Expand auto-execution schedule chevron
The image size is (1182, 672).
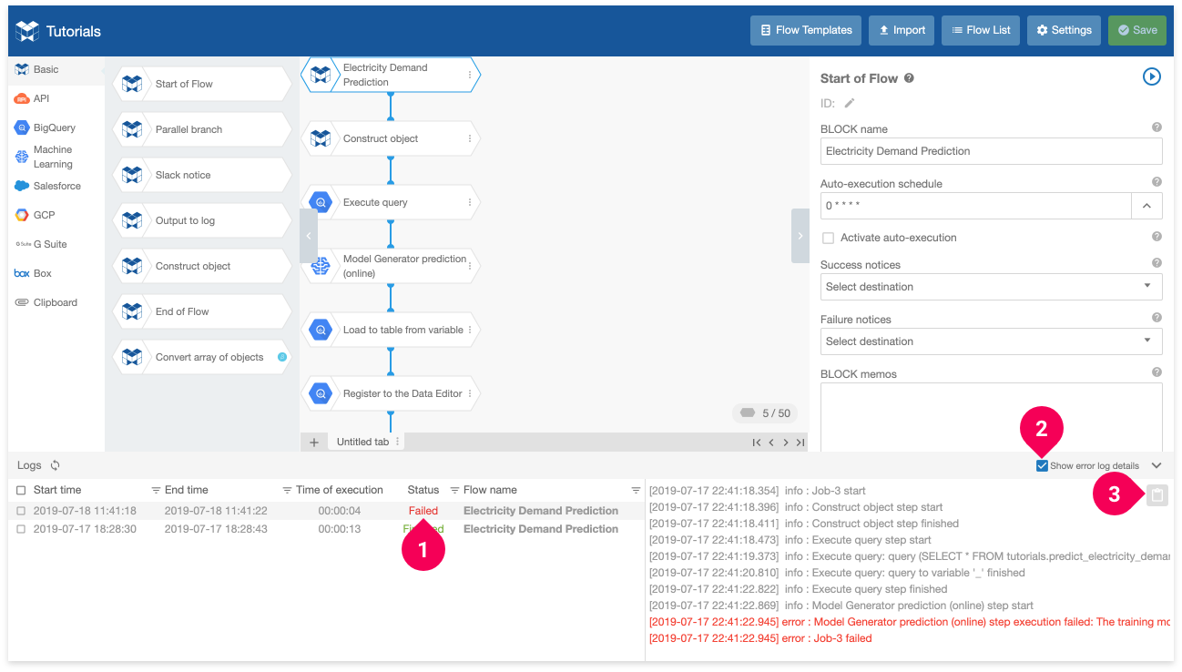tap(1146, 206)
